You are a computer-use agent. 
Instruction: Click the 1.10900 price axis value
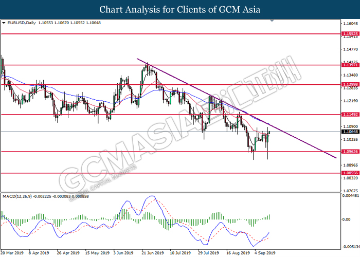coord(350,126)
